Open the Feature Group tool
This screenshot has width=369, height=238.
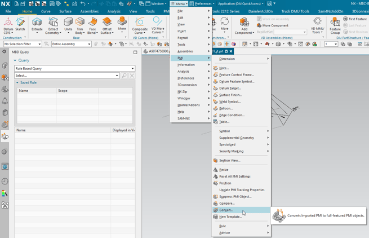[x=335, y=23]
